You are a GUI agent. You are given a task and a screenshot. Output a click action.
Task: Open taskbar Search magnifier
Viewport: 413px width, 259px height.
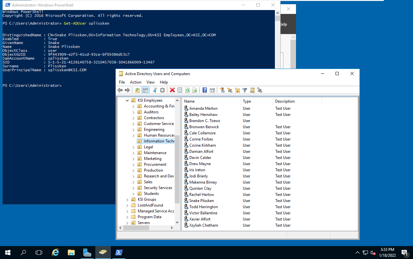pyautogui.click(x=23, y=253)
